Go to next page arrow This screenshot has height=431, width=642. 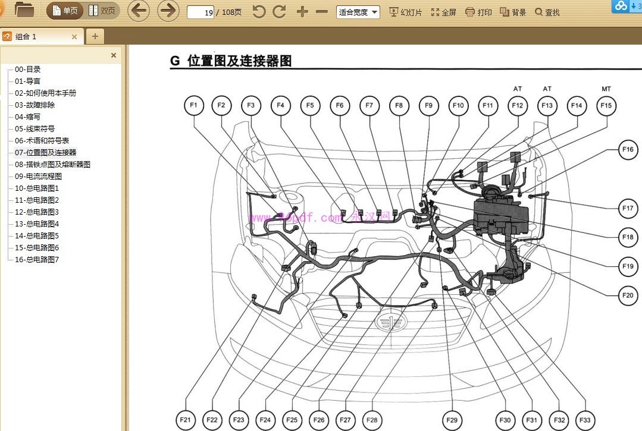pyautogui.click(x=168, y=11)
